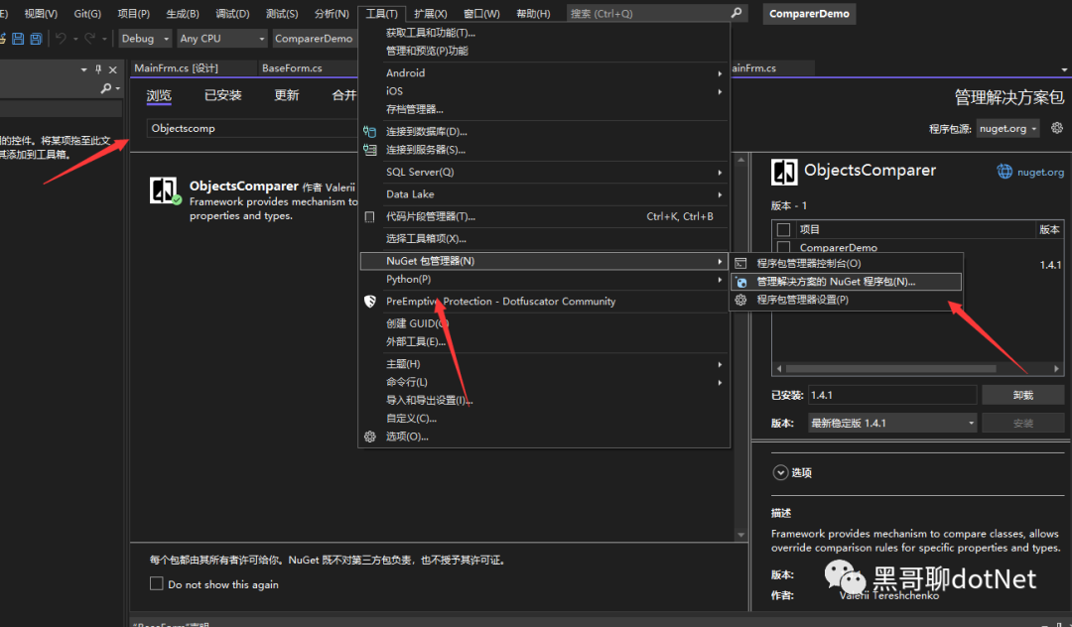The image size is (1072, 627).
Task: Open the 视图(V) menu
Action: tap(41, 14)
